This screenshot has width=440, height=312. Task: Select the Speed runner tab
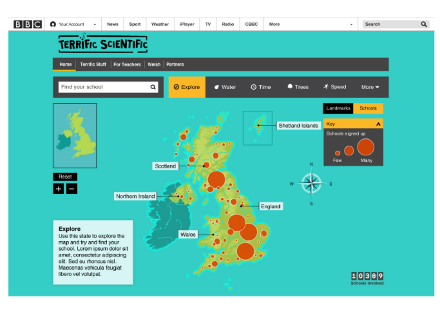coord(335,87)
